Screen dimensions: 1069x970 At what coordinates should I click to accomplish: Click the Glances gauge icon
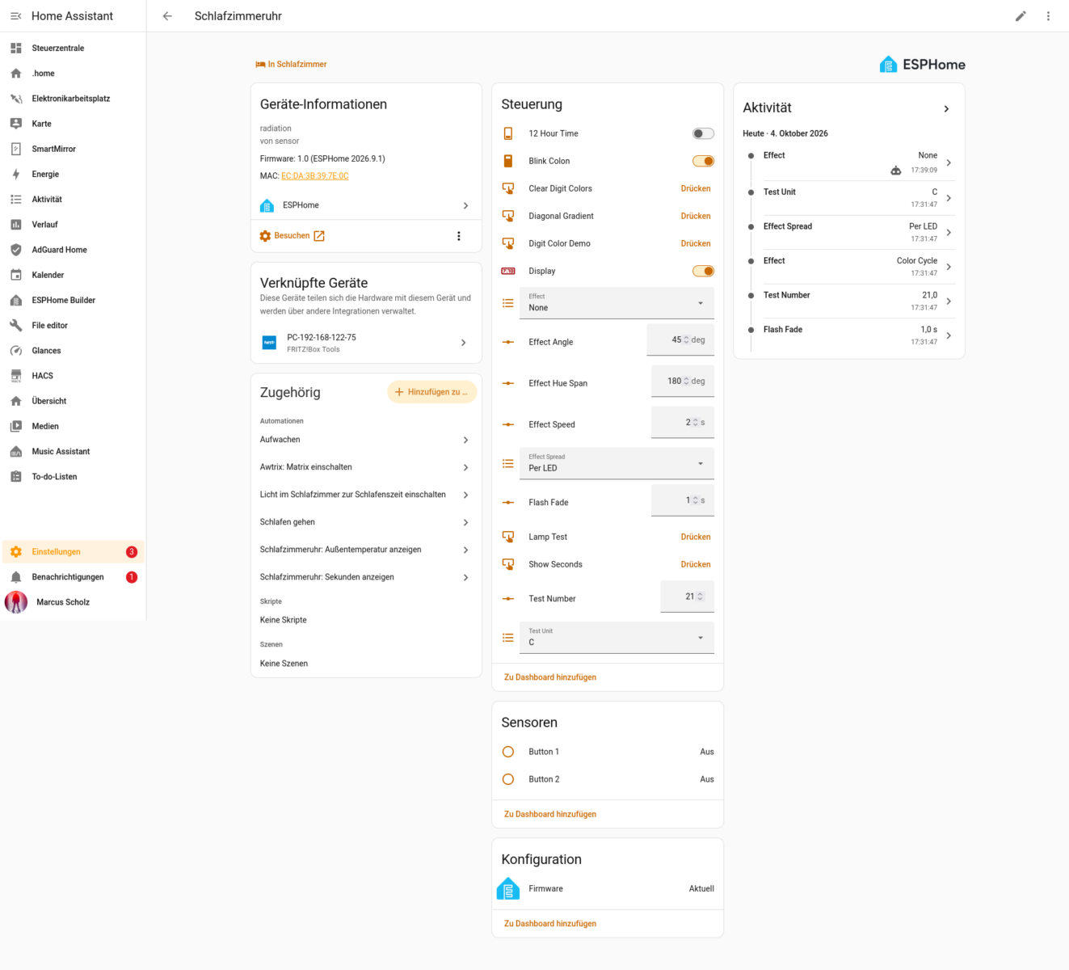tap(16, 351)
